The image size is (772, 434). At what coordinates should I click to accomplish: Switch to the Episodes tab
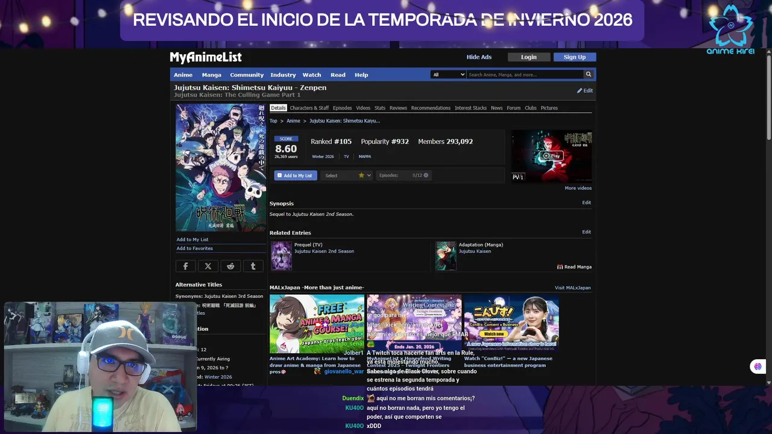342,108
